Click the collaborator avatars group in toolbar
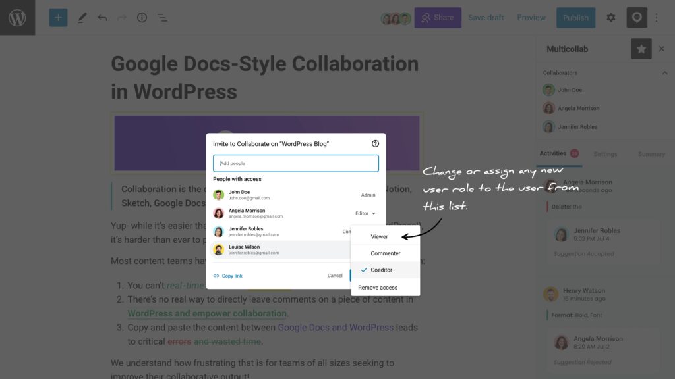 pos(396,18)
